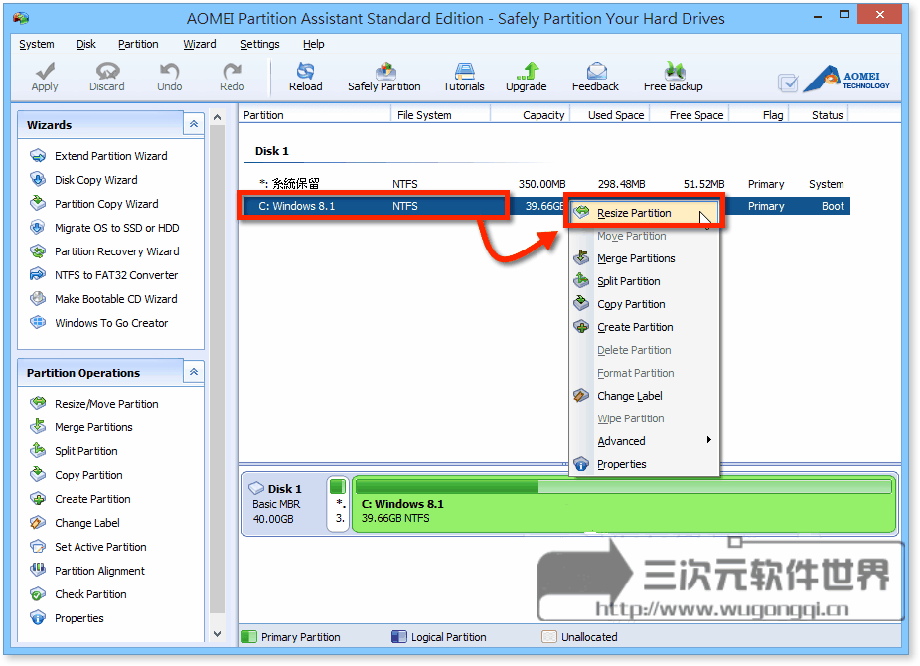The height and width of the screenshot is (666, 920).
Task: Sort by the Capacity column header
Action: 531,115
